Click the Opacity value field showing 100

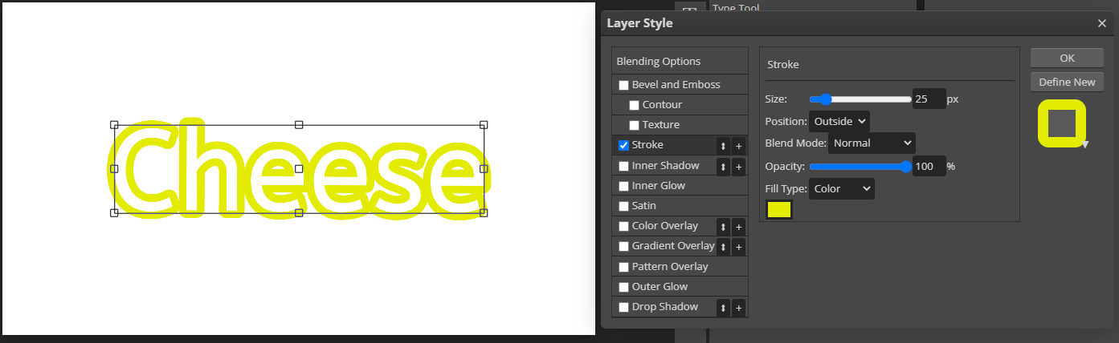coord(929,167)
